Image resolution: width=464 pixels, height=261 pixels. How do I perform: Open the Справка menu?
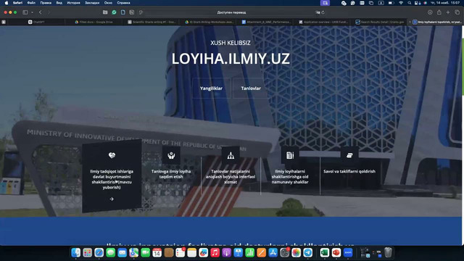click(x=123, y=3)
